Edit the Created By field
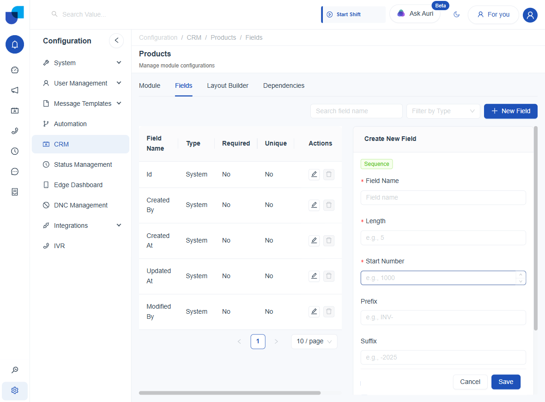 coord(314,205)
